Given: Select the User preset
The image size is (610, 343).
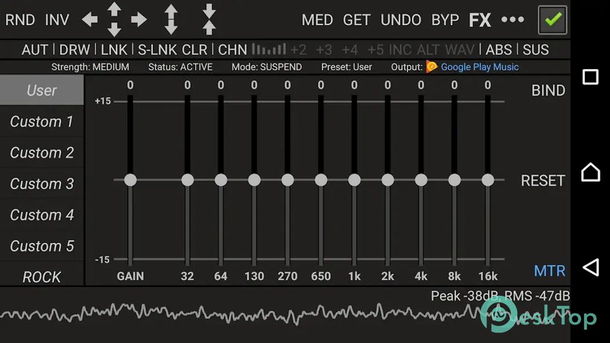Looking at the screenshot, I should 42,90.
